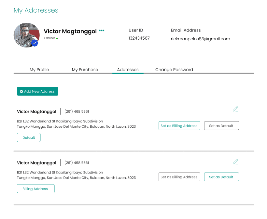
Task: Click the edit pencil icon for first address
Action: [235, 109]
